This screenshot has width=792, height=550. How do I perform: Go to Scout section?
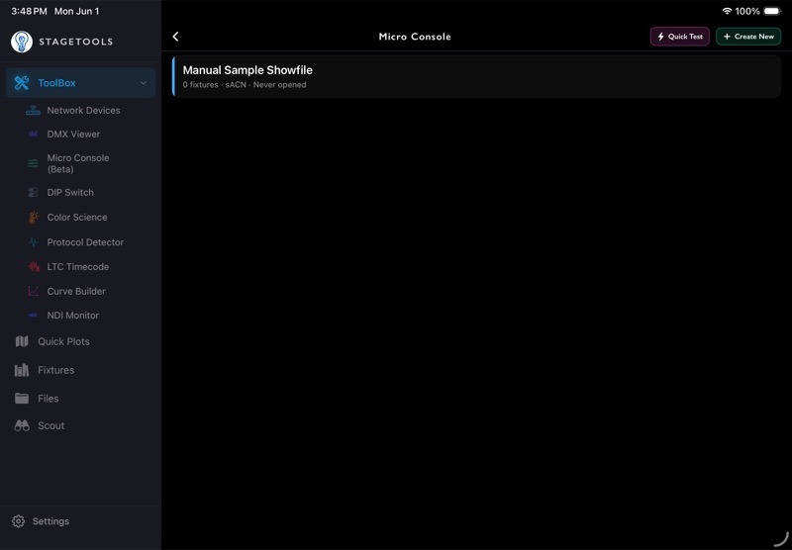pos(51,426)
